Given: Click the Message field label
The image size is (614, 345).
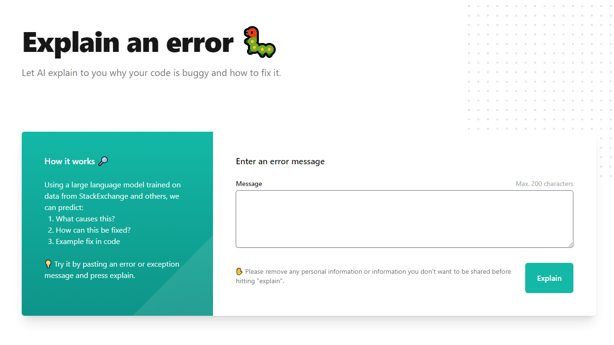Looking at the screenshot, I should tap(249, 184).
